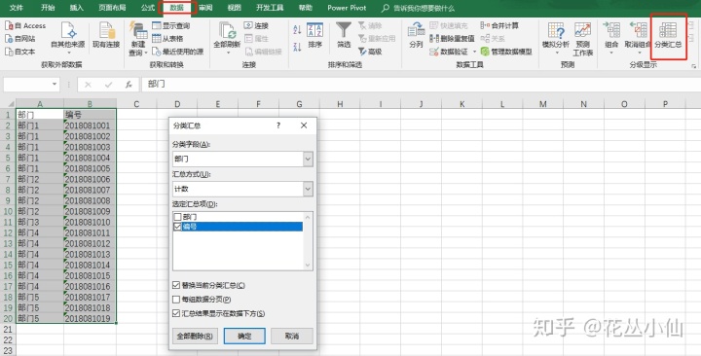Switch to the 审阅 (Review) tab
The width and height of the screenshot is (701, 356).
(x=205, y=8)
